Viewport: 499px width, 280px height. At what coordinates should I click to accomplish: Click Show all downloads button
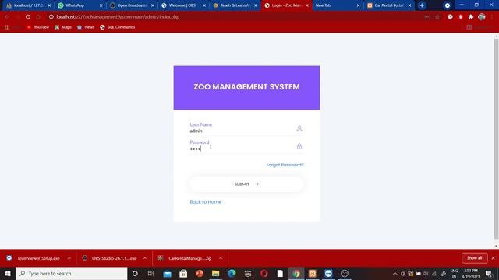[475, 258]
